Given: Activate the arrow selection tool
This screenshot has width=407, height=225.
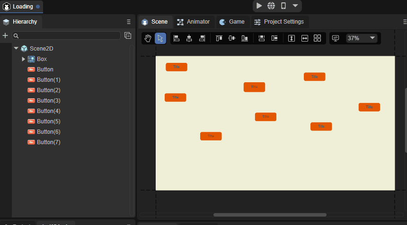Looking at the screenshot, I should click(x=160, y=38).
